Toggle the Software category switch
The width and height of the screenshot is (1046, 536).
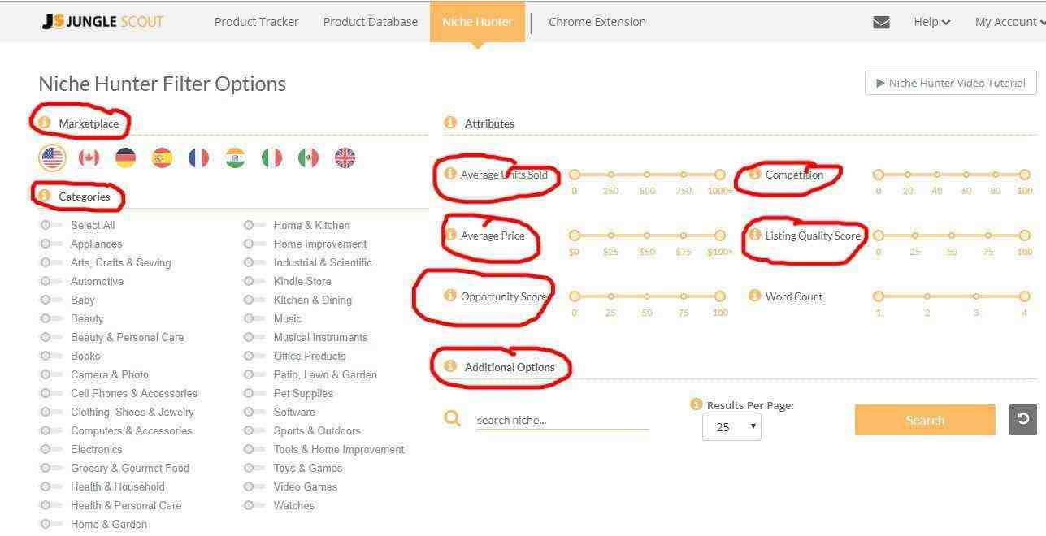(254, 412)
